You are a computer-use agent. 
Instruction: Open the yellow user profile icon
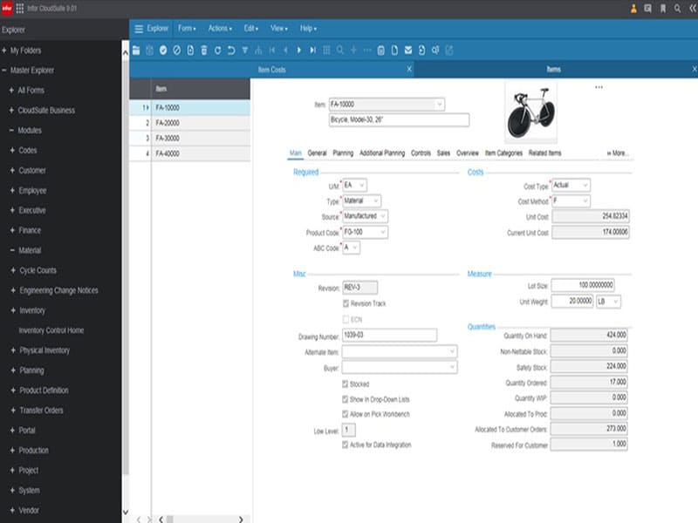pyautogui.click(x=633, y=9)
